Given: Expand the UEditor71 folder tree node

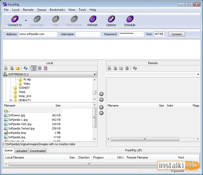Looking at the screenshot, I should point(11,100).
